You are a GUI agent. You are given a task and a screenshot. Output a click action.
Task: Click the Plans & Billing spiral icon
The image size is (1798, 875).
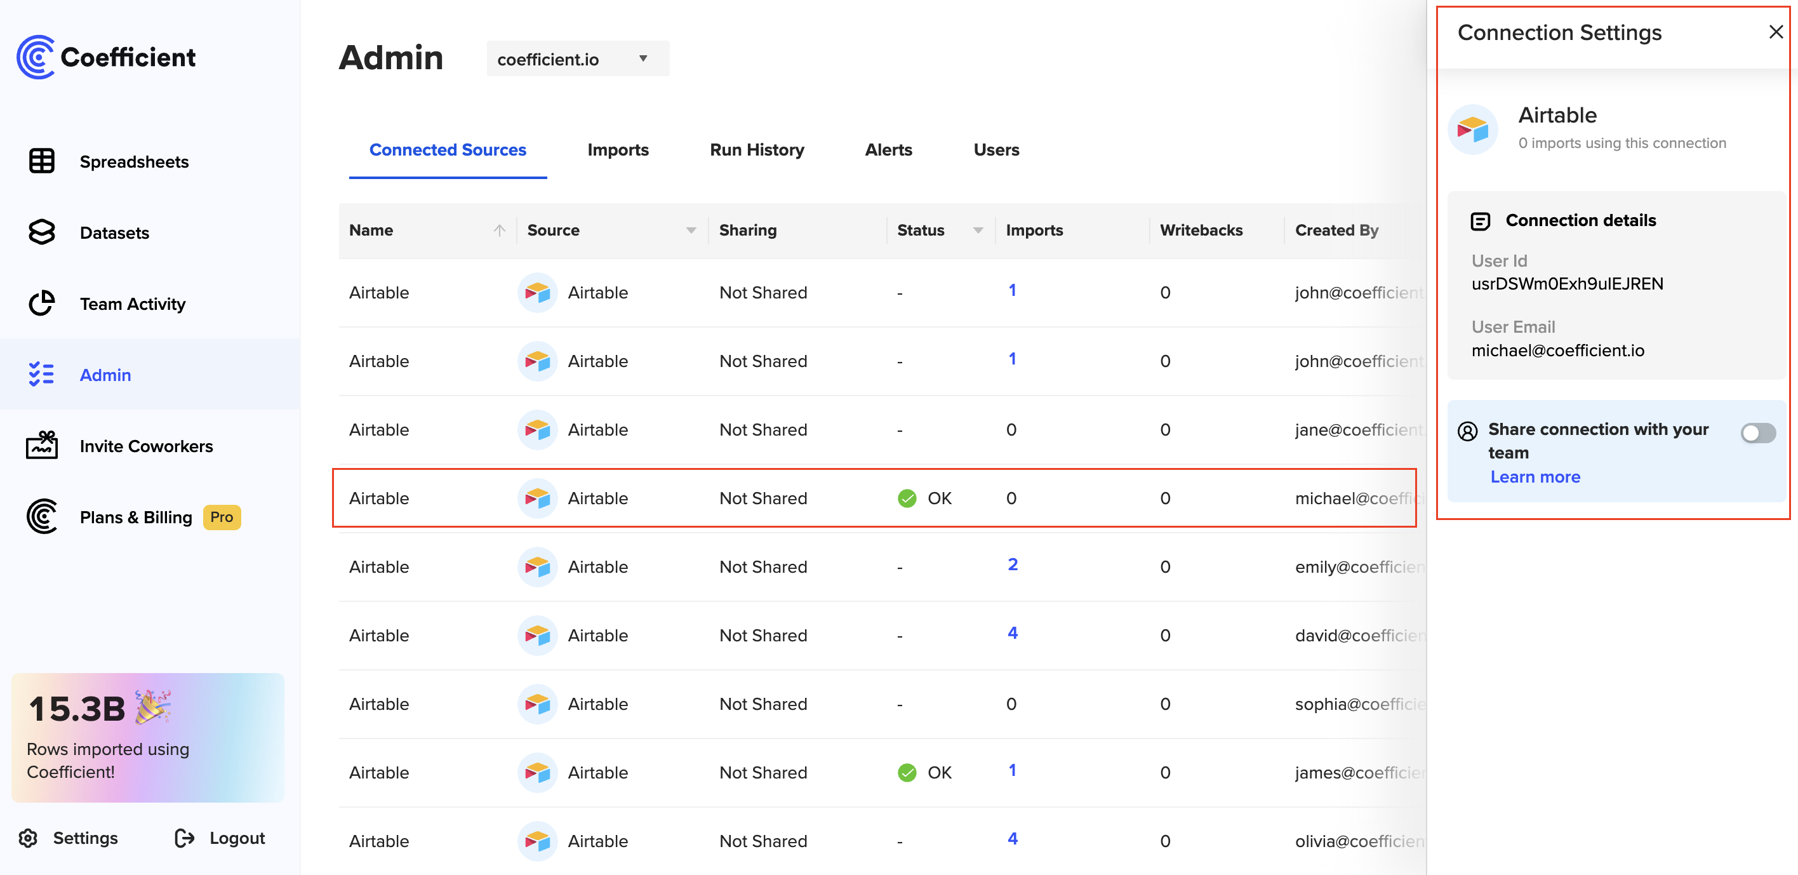tap(42, 517)
